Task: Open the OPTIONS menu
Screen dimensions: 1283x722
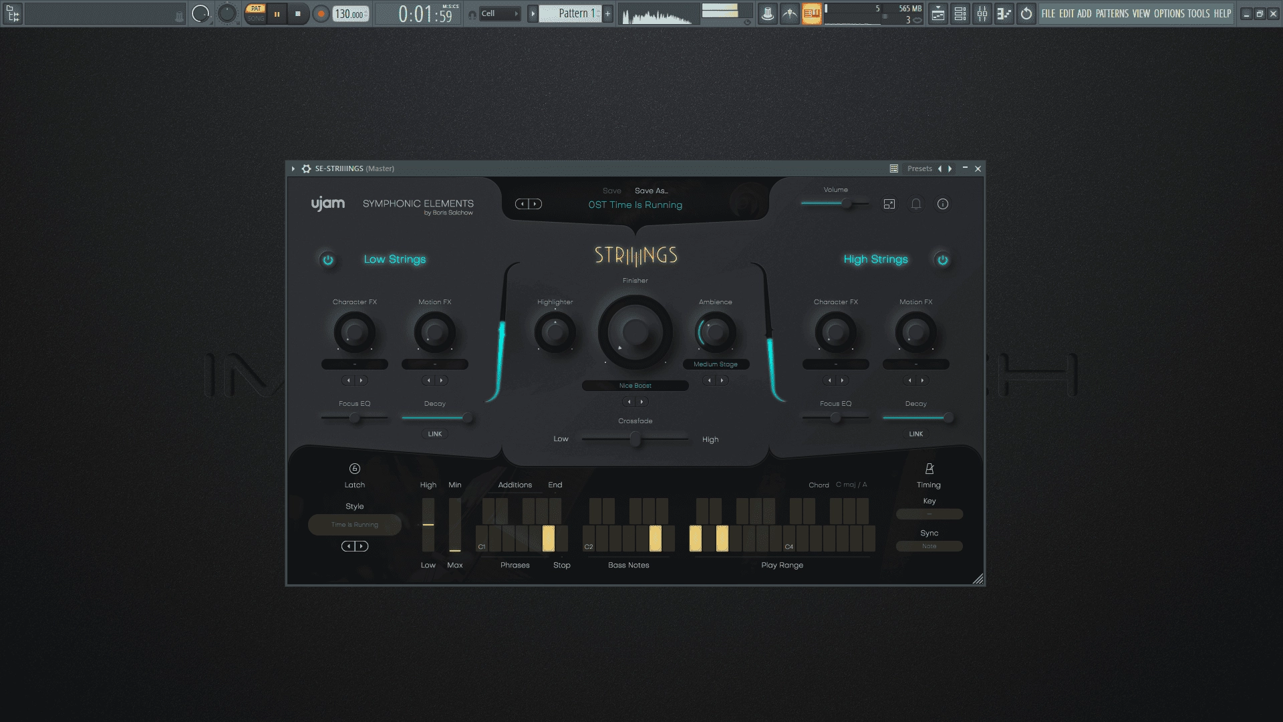Action: coord(1169,13)
